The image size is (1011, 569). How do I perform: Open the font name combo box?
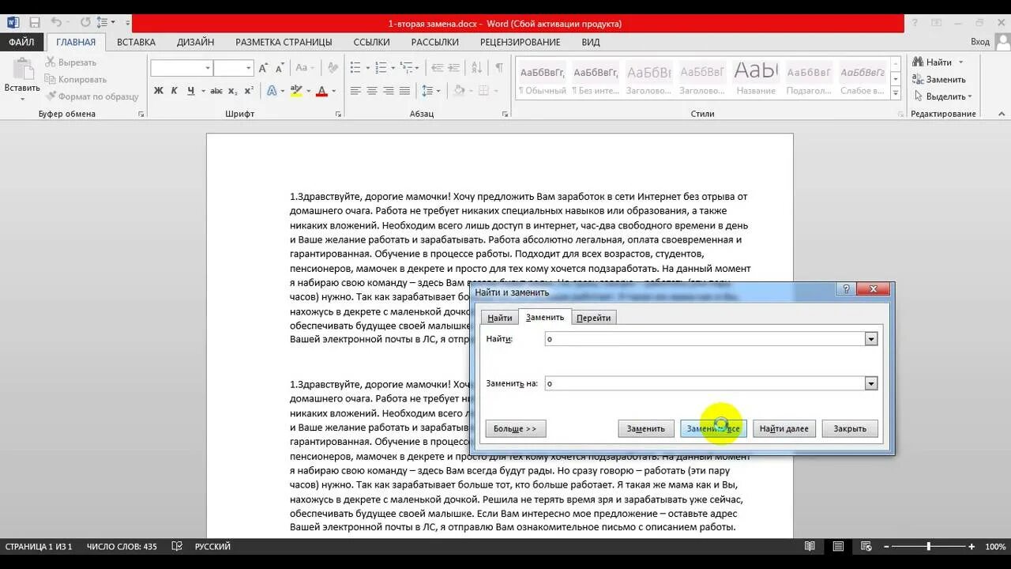click(x=182, y=69)
